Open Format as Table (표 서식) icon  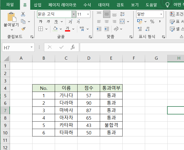click(172, 22)
